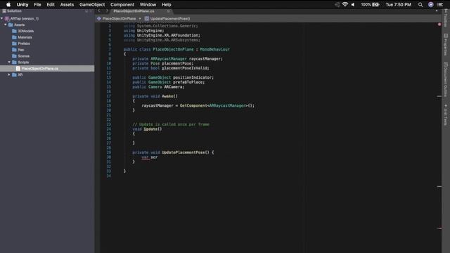Image resolution: width=450 pixels, height=253 pixels.
Task: Click the prefabToPlace field
Action: pos(188,82)
